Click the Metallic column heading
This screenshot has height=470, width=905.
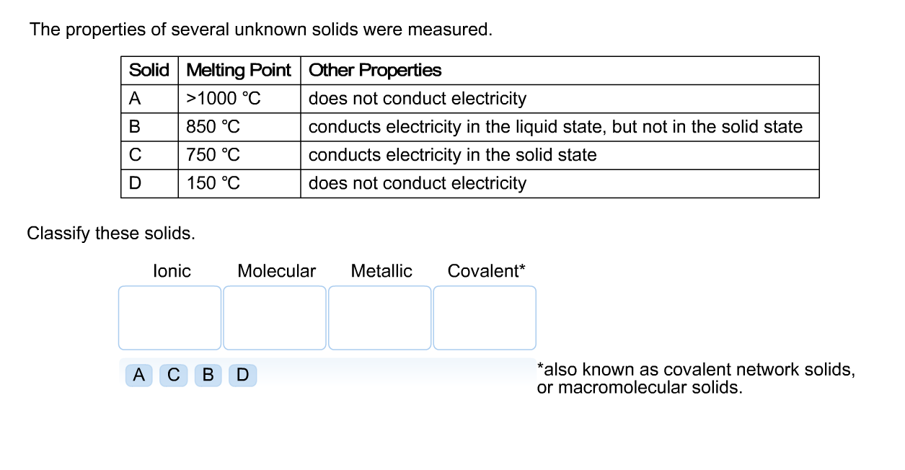[381, 271]
